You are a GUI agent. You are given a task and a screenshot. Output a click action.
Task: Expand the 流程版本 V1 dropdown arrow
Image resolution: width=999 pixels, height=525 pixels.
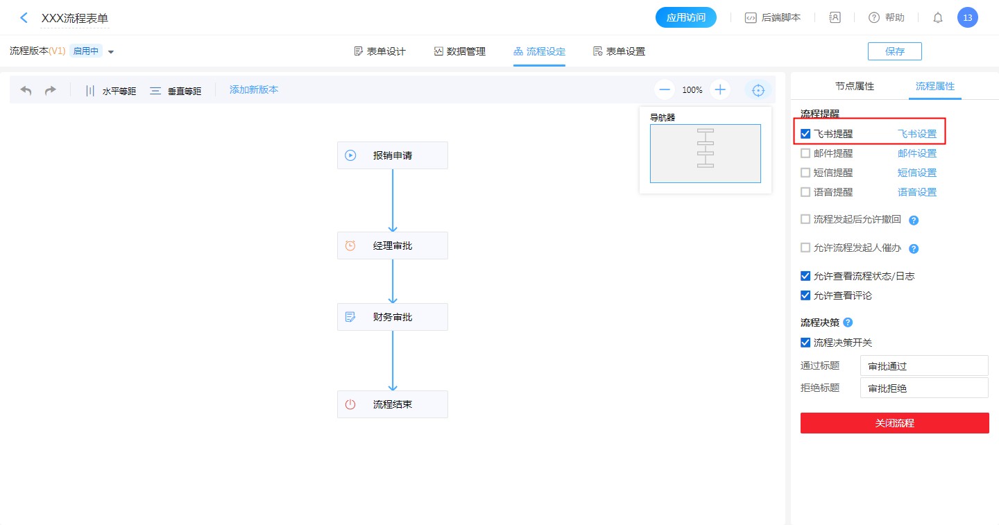click(x=111, y=52)
